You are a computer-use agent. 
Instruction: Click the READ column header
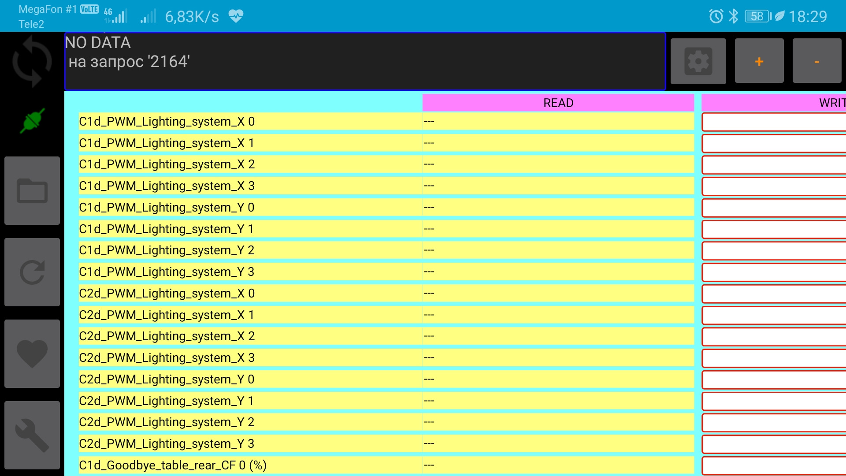(558, 103)
